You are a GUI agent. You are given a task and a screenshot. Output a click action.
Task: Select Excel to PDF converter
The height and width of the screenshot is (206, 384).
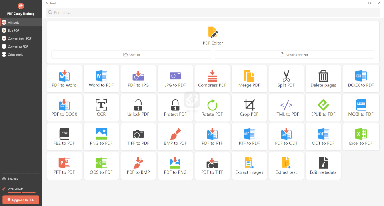pos(361,137)
